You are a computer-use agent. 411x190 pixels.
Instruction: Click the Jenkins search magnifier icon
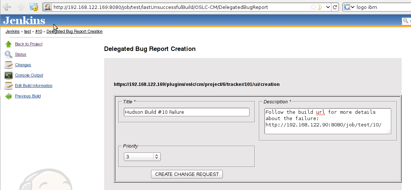405,21
